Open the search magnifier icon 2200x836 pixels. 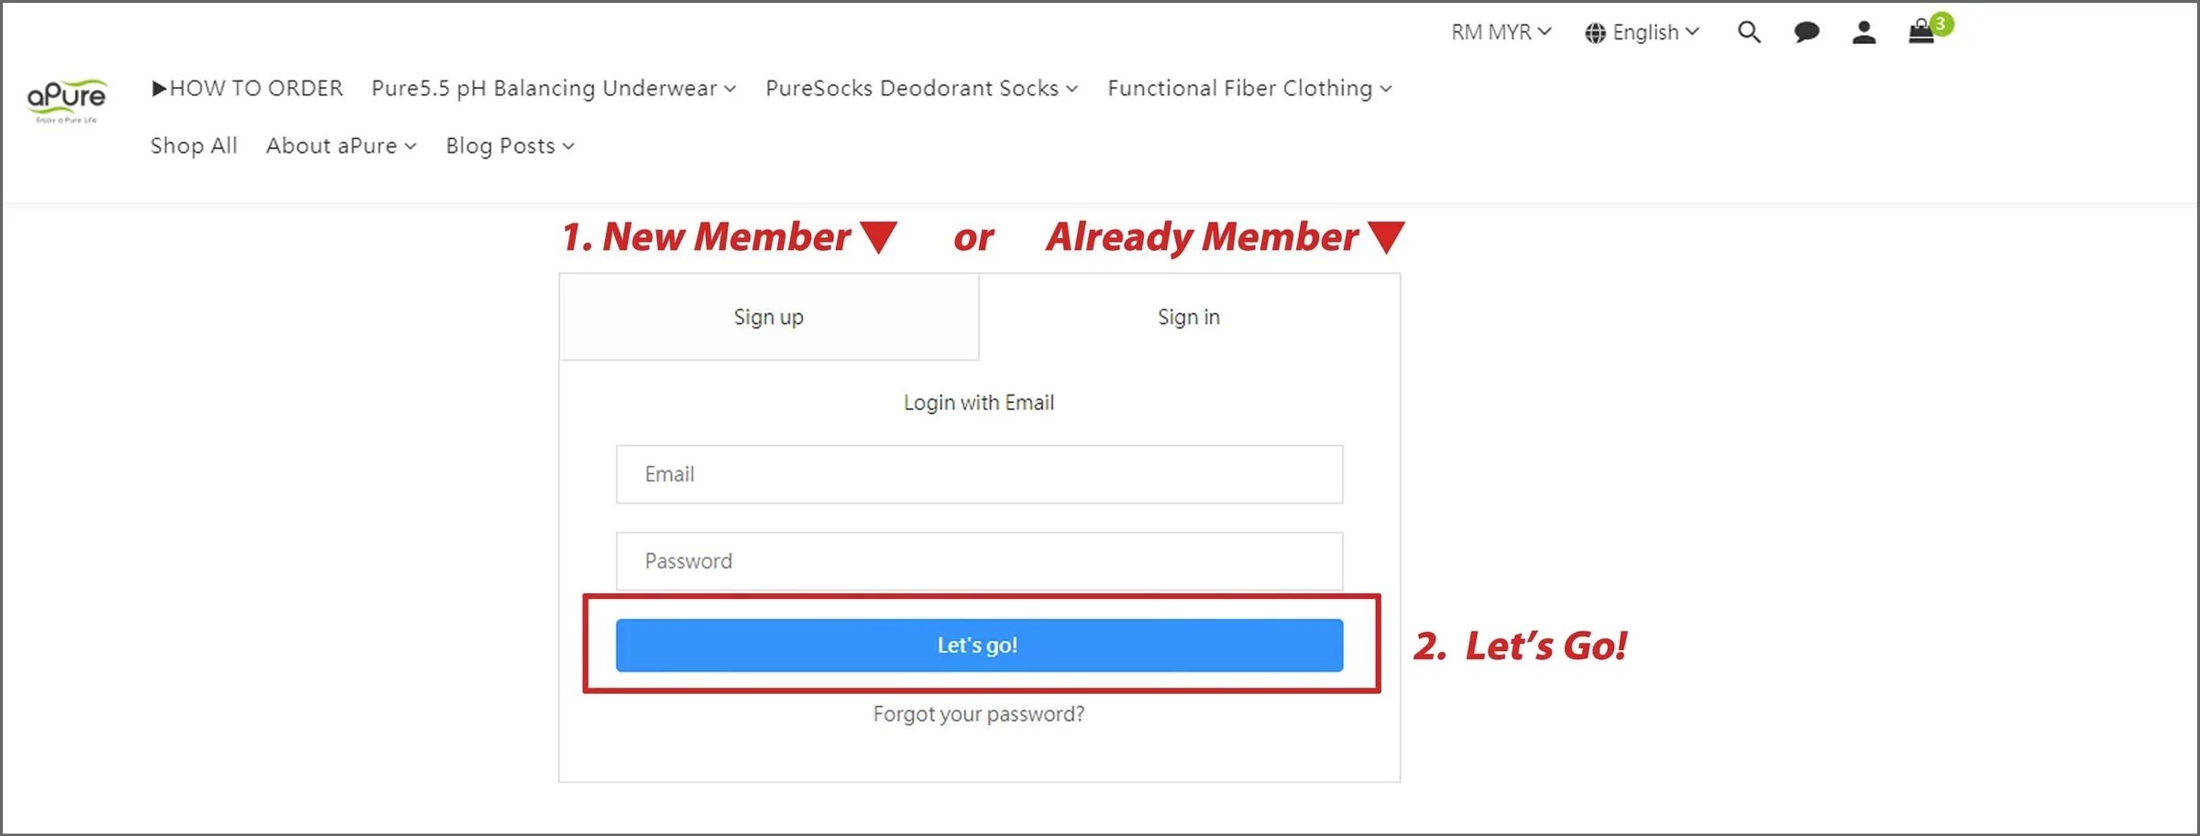click(1748, 33)
